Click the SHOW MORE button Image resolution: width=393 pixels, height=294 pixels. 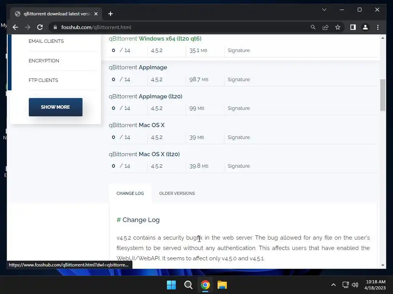coord(55,107)
